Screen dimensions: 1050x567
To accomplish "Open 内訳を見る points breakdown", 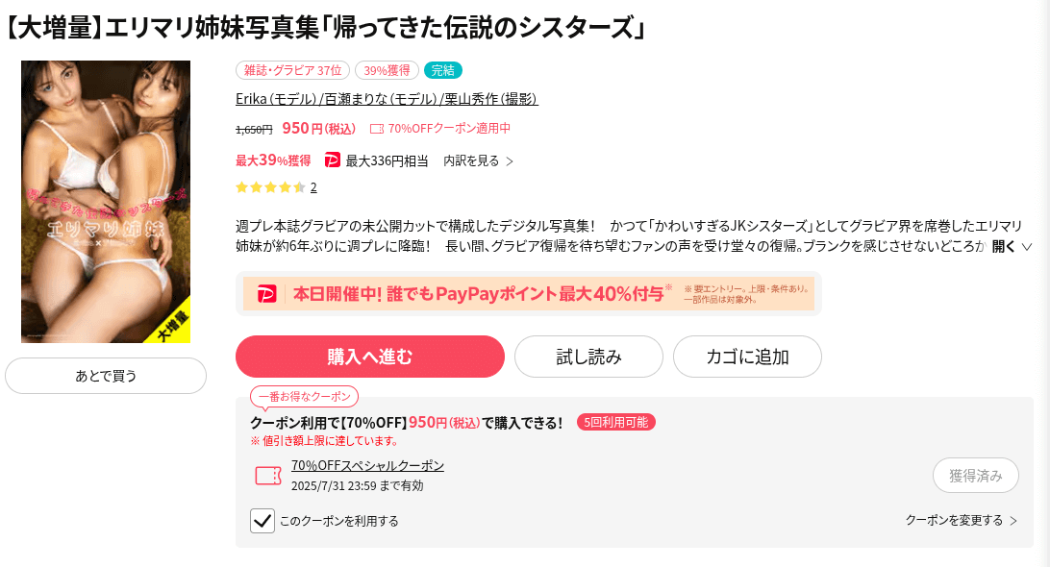I will pos(478,160).
